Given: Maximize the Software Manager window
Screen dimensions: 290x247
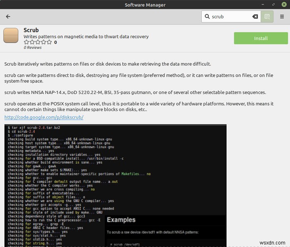Looking at the screenshot, I should pyautogui.click(x=273, y=5).
